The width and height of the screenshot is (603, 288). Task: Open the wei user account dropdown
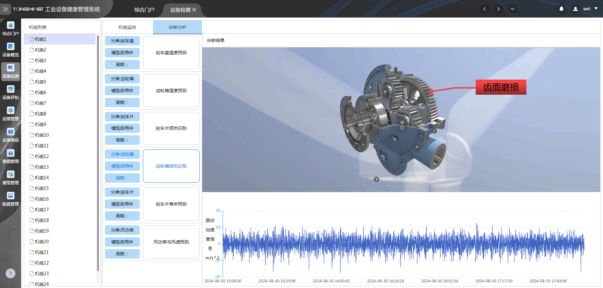(x=586, y=9)
